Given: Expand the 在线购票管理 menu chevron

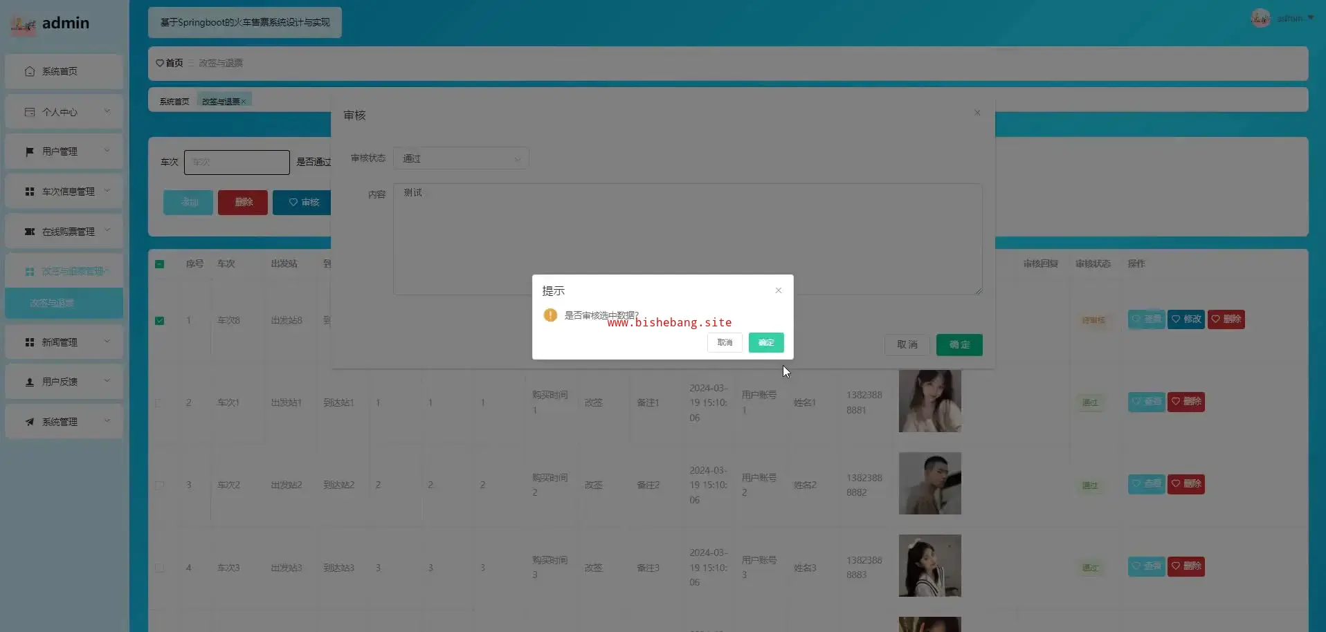Looking at the screenshot, I should click(107, 230).
